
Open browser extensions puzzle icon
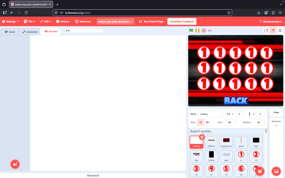tap(273, 13)
